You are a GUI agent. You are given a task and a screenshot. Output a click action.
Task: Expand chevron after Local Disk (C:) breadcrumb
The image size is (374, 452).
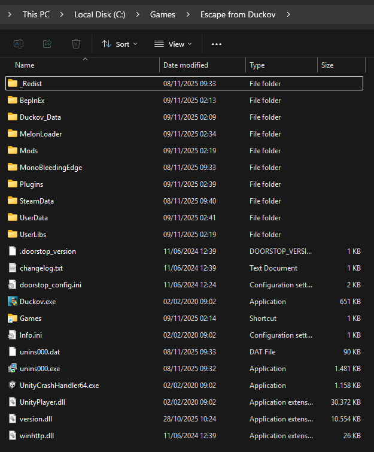138,14
